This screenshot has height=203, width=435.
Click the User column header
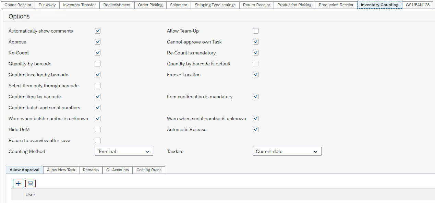click(31, 194)
